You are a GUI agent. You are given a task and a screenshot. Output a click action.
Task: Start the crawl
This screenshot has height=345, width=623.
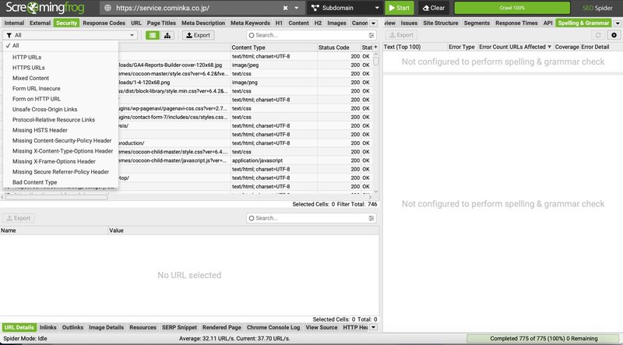[x=399, y=8]
